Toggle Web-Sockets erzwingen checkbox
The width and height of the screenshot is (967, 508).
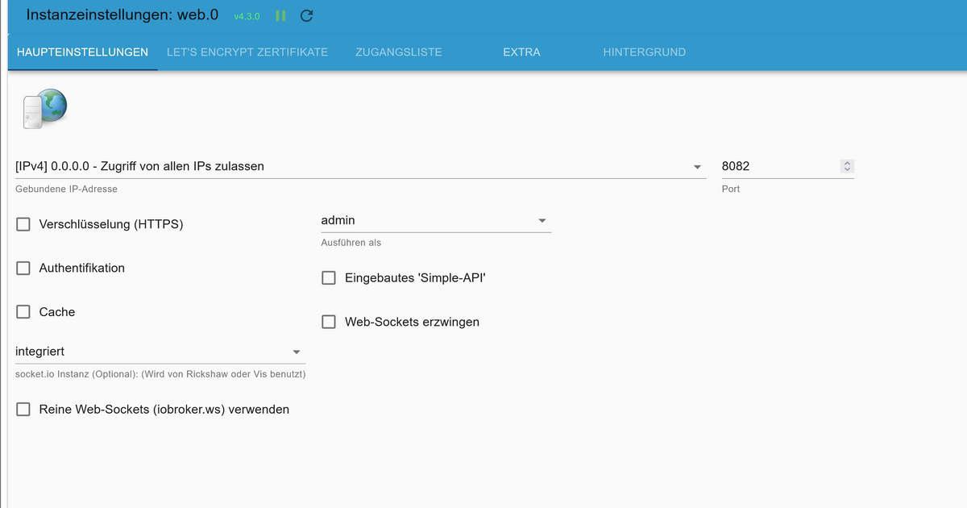329,322
